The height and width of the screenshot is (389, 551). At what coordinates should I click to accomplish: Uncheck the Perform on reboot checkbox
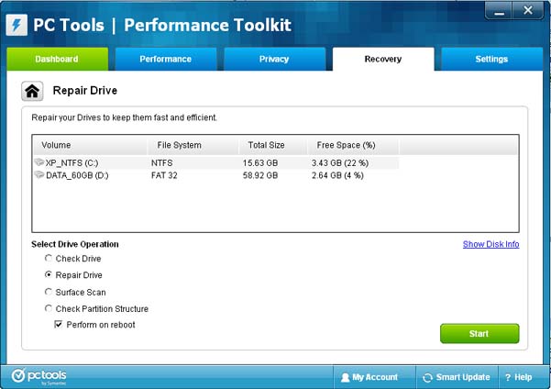pos(60,325)
